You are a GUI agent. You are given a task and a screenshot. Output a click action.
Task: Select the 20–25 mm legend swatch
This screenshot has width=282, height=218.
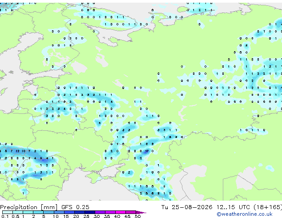pyautogui.click(x=79, y=212)
